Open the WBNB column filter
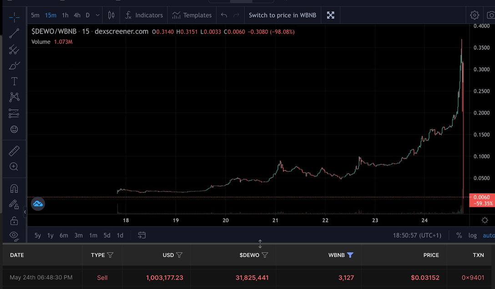This screenshot has height=289, width=495. [350, 255]
